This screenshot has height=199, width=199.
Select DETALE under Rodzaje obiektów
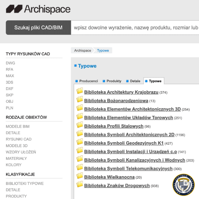tap(13, 133)
